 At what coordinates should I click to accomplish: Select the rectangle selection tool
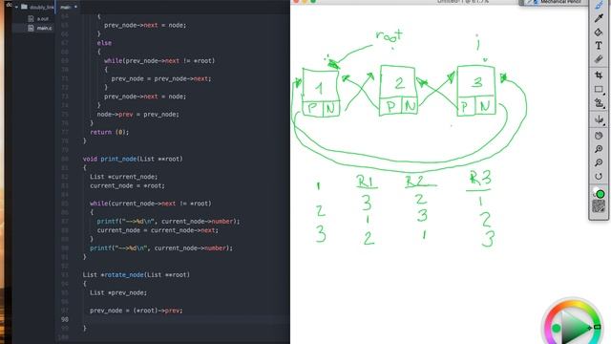tap(599, 90)
